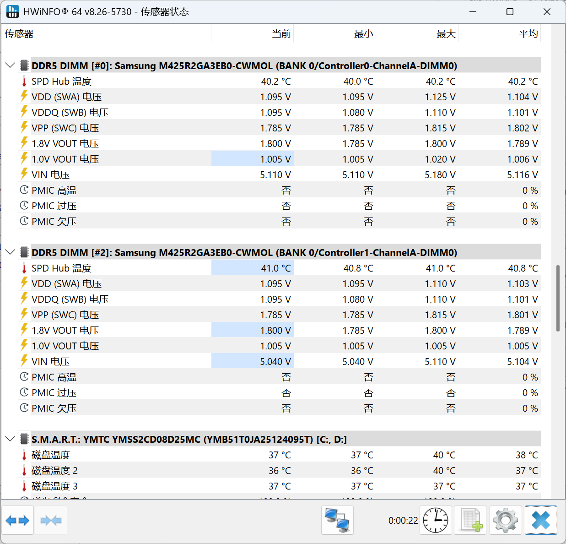Click lightning icon of DIMM #0 VIN 电压

(24, 174)
